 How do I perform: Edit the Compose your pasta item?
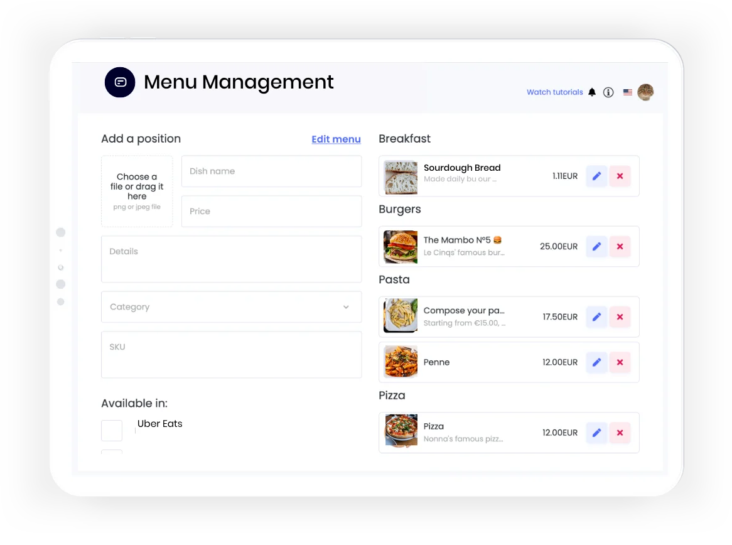(x=596, y=317)
